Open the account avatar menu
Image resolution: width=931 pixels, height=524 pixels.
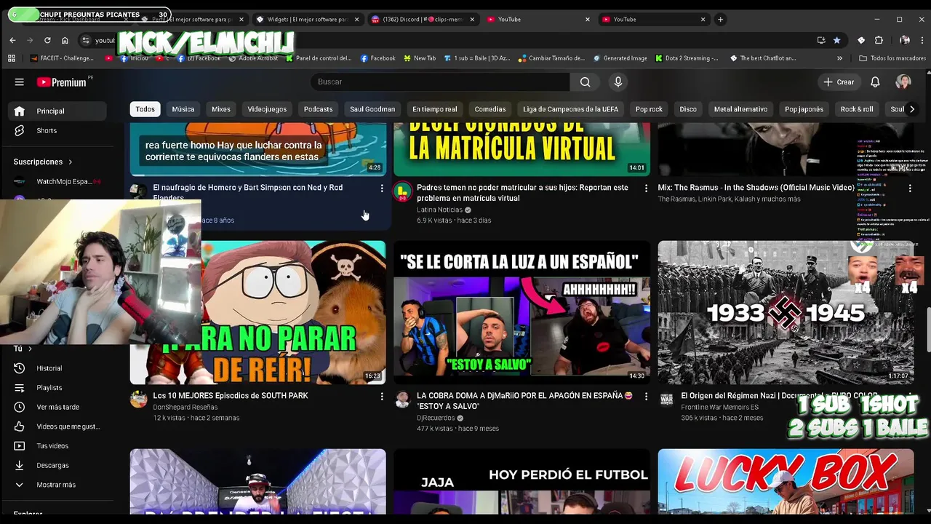pyautogui.click(x=903, y=82)
